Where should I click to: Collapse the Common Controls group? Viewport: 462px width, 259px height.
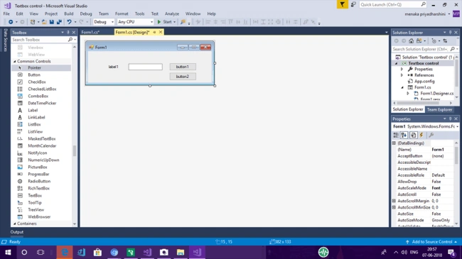(x=15, y=61)
